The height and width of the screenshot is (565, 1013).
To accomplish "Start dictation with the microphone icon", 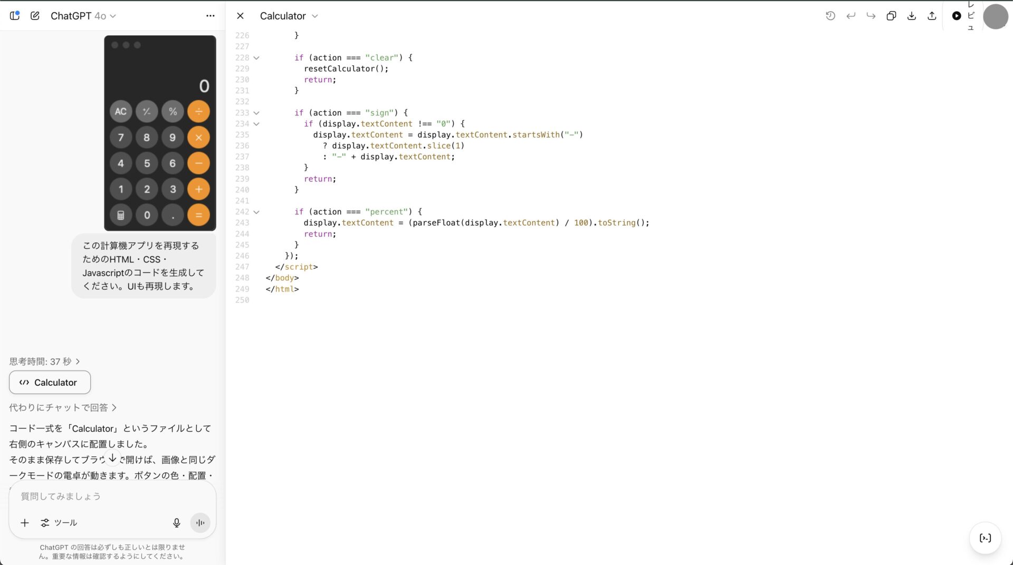I will [x=177, y=523].
